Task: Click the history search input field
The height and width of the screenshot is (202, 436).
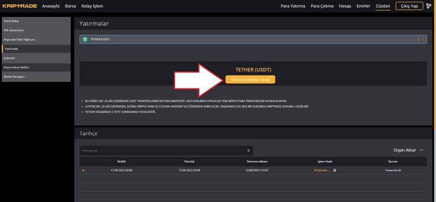Action: tap(166, 151)
